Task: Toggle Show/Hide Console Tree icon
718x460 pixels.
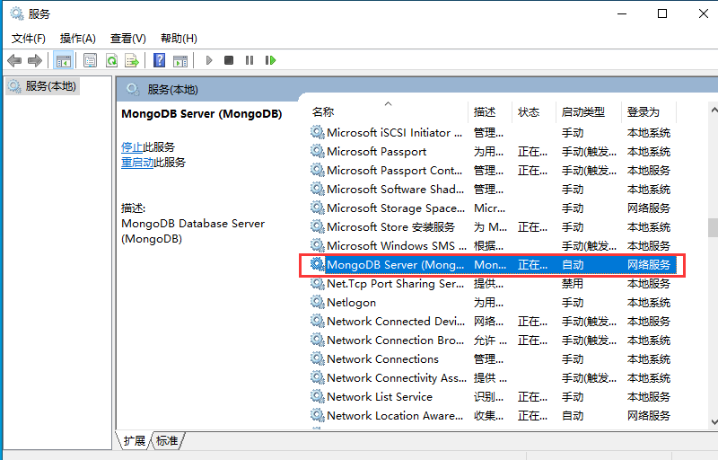Action: click(63, 60)
